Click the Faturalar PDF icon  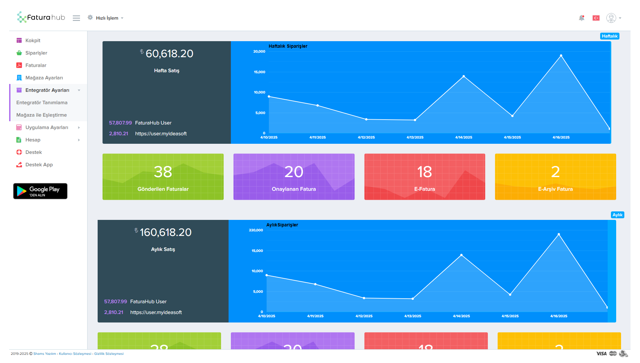coord(19,65)
